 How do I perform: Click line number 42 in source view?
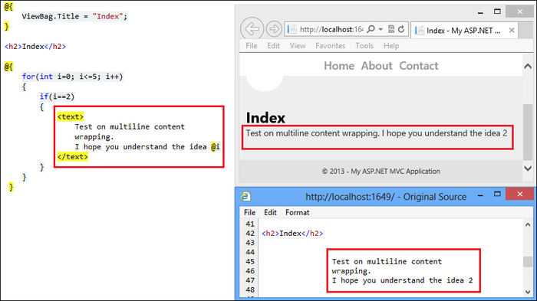click(250, 234)
